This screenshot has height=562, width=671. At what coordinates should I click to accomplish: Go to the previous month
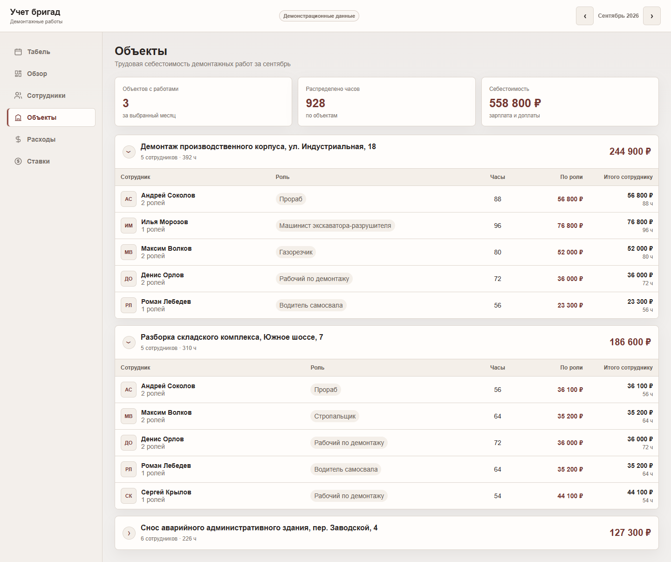point(585,16)
